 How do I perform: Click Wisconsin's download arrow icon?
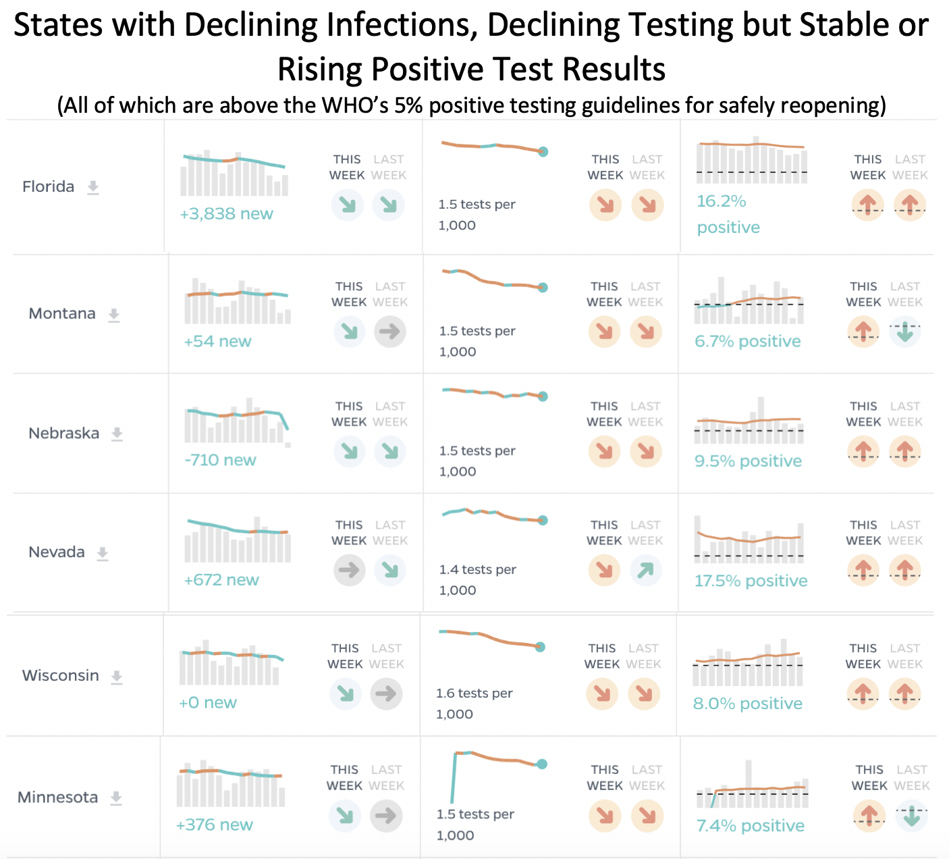click(x=117, y=677)
